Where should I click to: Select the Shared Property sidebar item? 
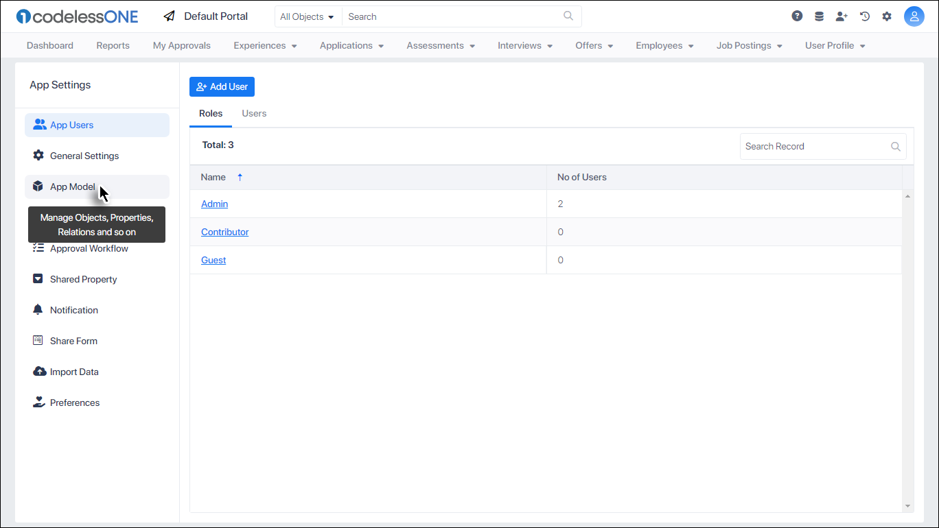point(81,278)
